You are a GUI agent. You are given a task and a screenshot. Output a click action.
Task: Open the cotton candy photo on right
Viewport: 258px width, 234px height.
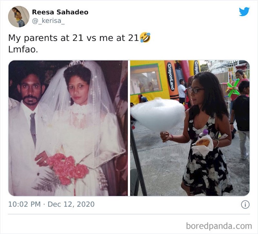190,128
